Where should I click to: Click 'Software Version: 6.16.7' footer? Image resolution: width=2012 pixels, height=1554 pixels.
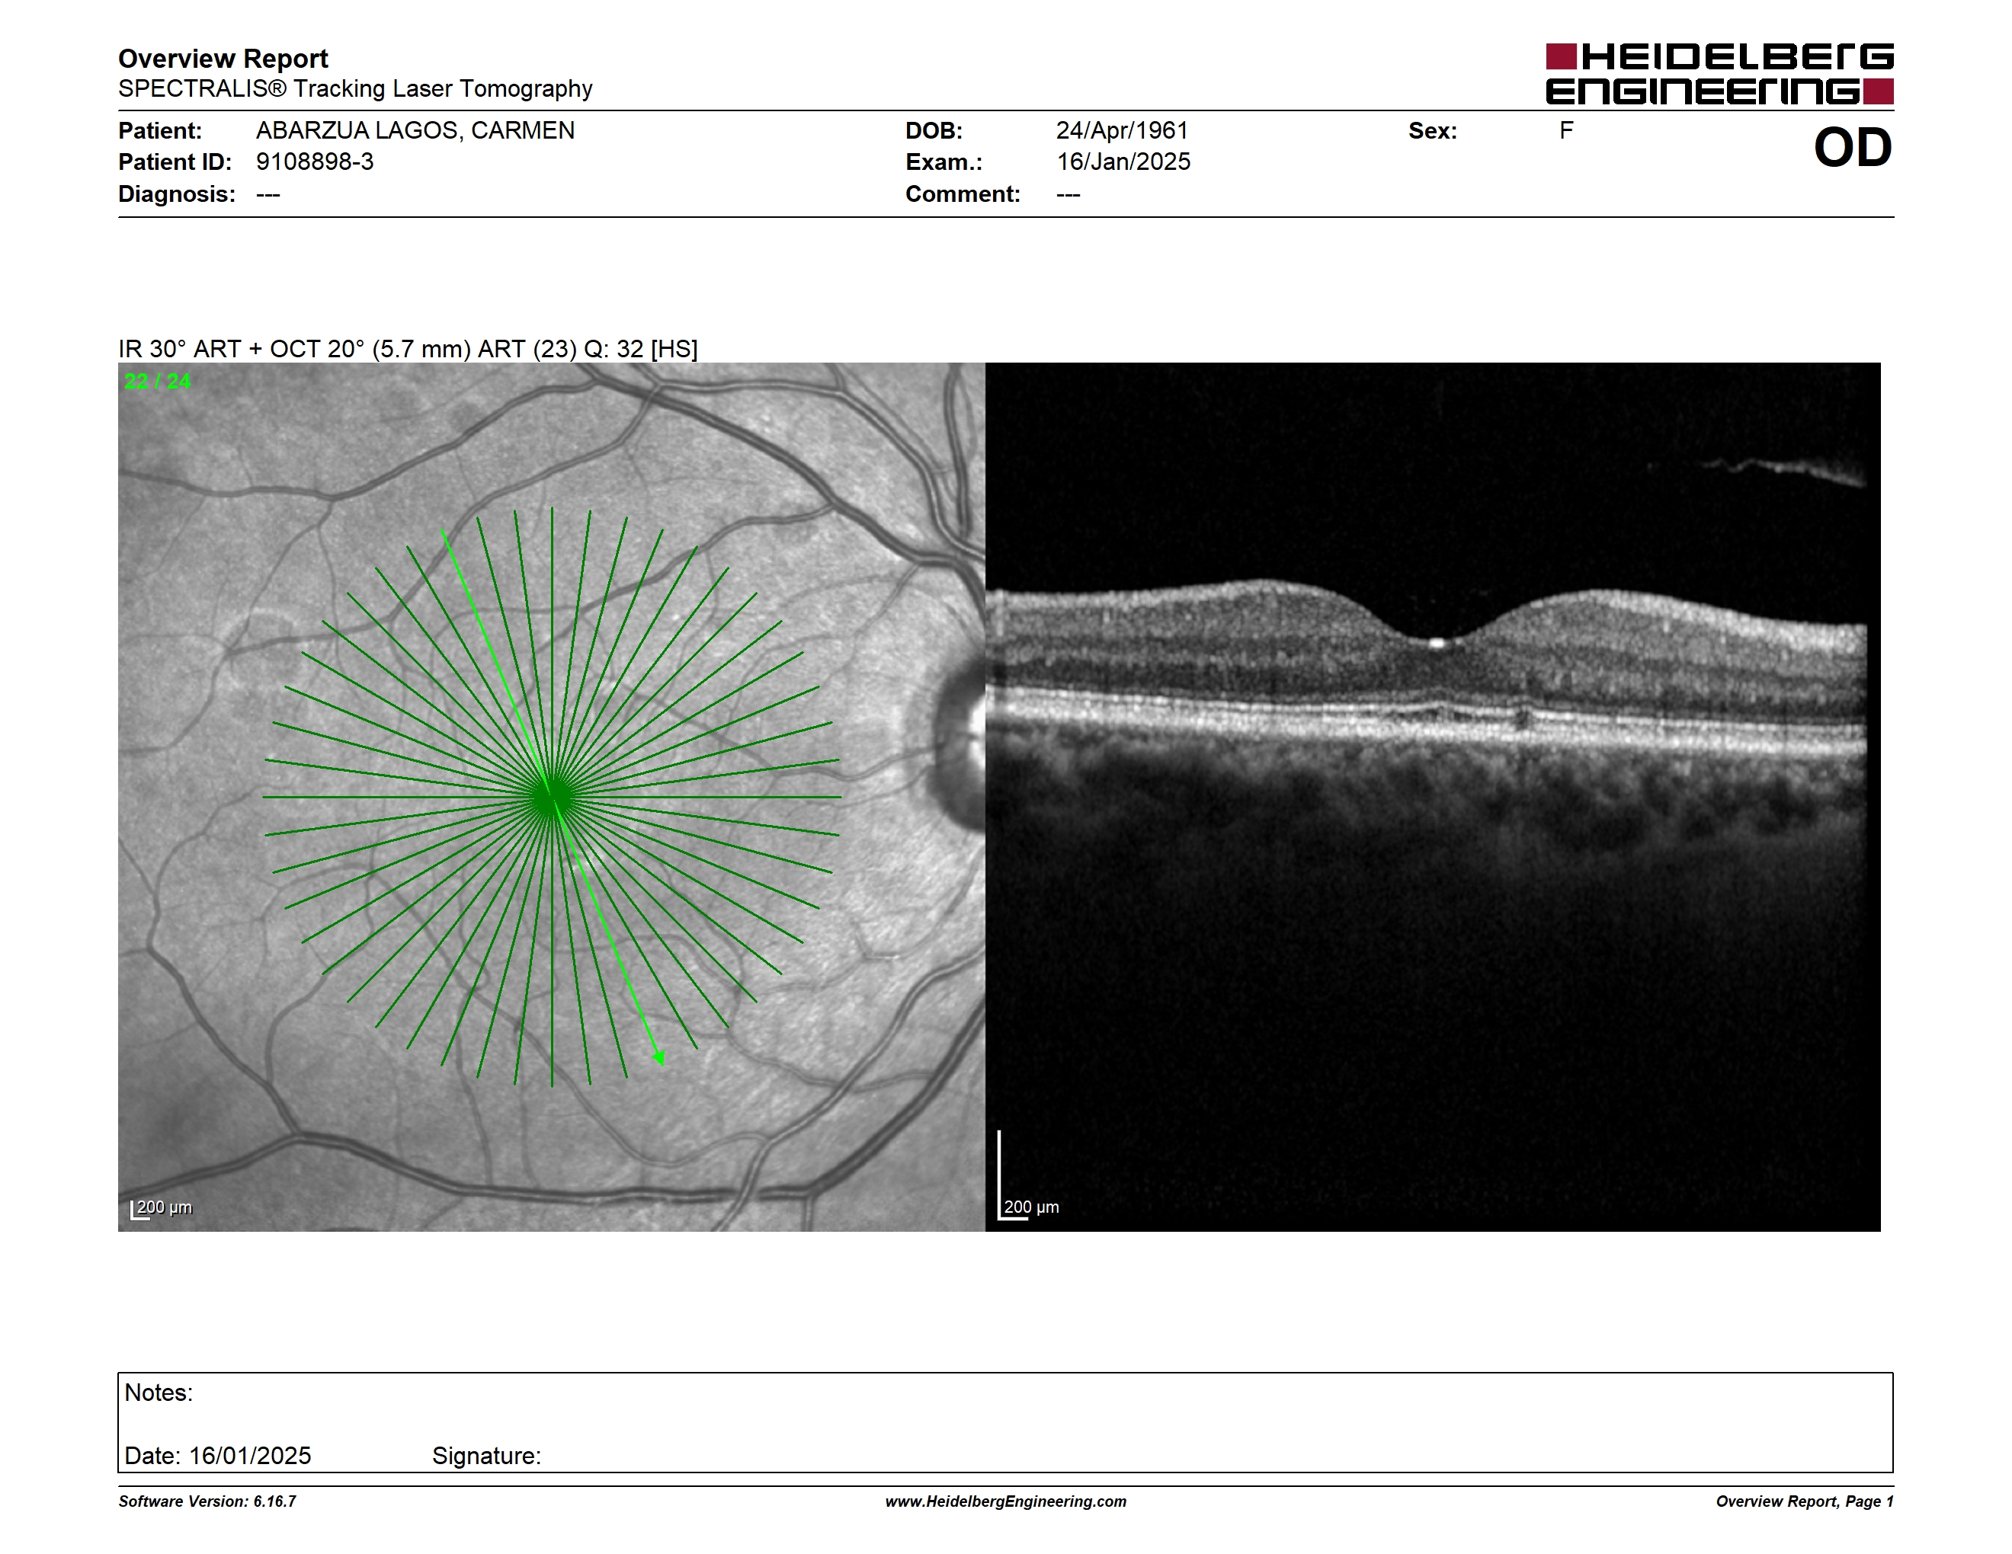[207, 1501]
